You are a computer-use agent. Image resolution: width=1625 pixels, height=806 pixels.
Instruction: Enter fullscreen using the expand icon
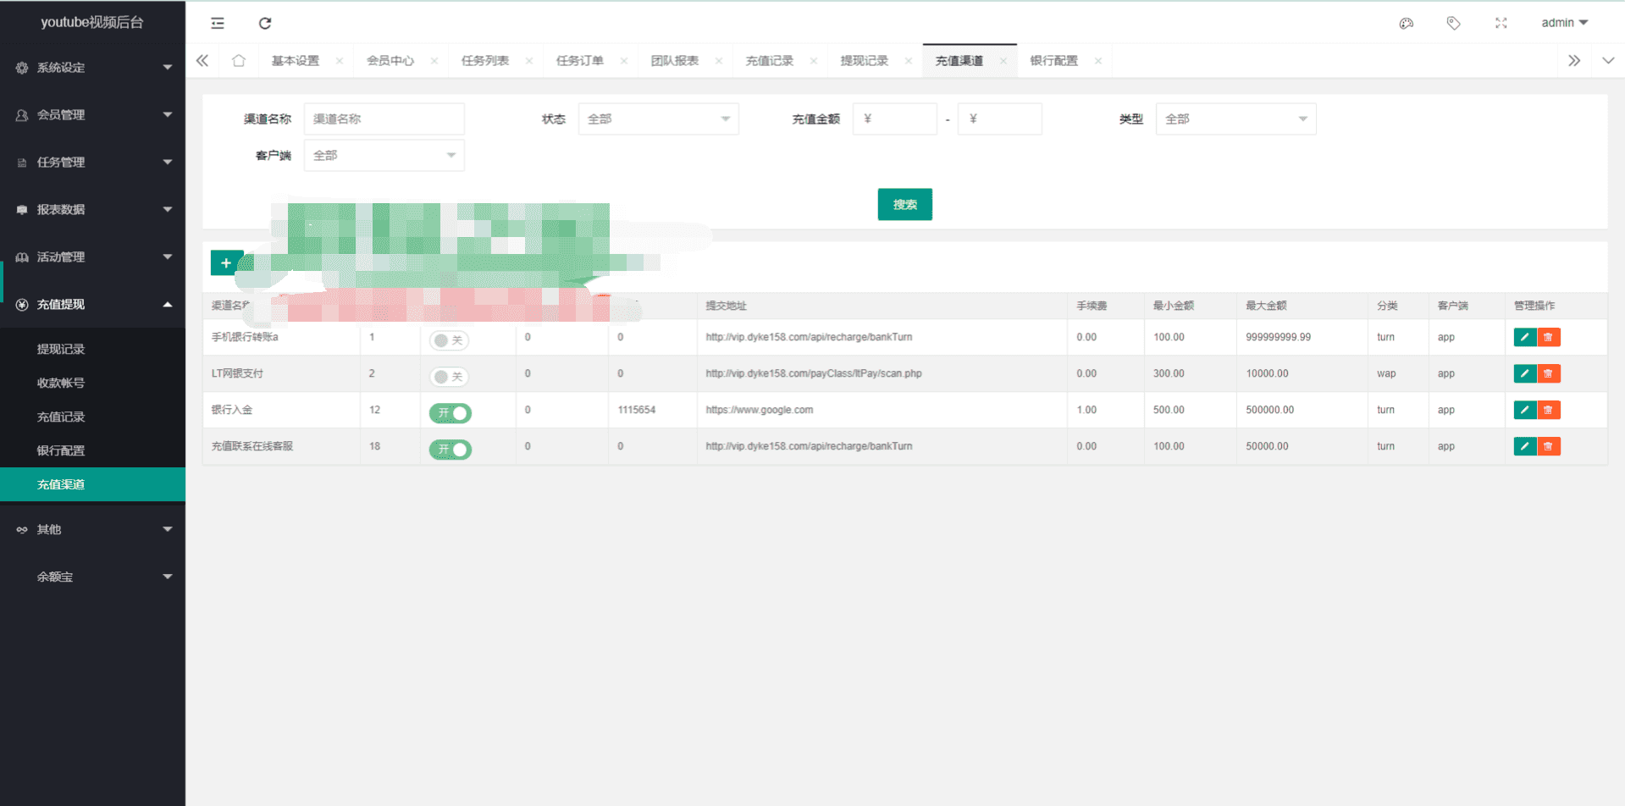point(1501,24)
